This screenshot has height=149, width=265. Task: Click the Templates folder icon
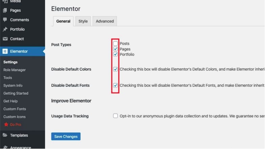click(x=5, y=135)
